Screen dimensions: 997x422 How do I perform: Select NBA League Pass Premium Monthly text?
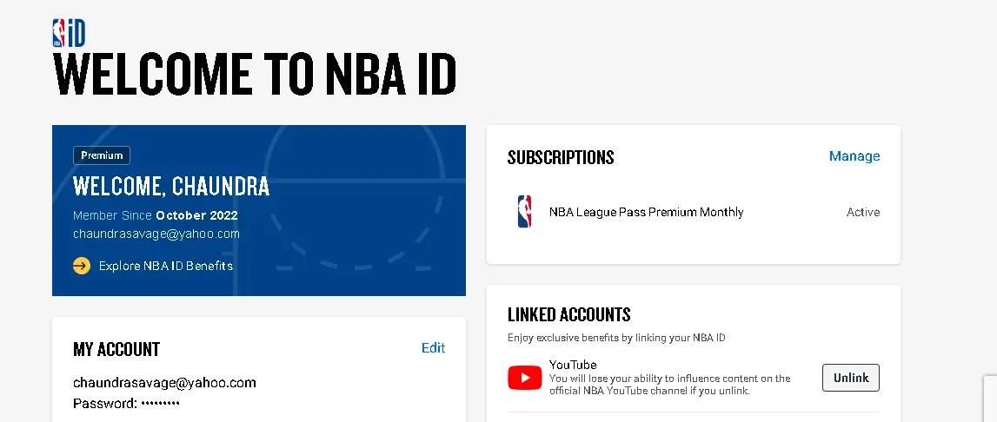646,212
